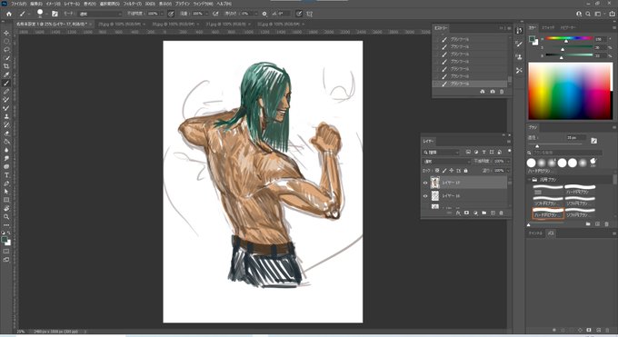618x337 pixels.
Task: Switch to the カラー panel tab
Action: coord(533,27)
